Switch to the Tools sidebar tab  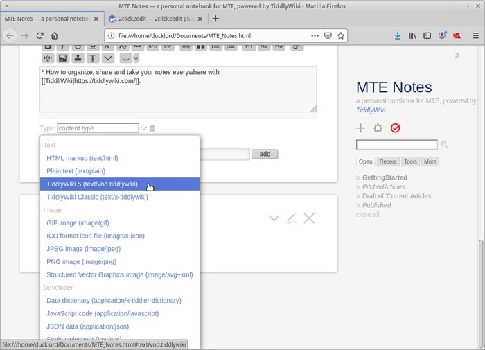click(410, 161)
